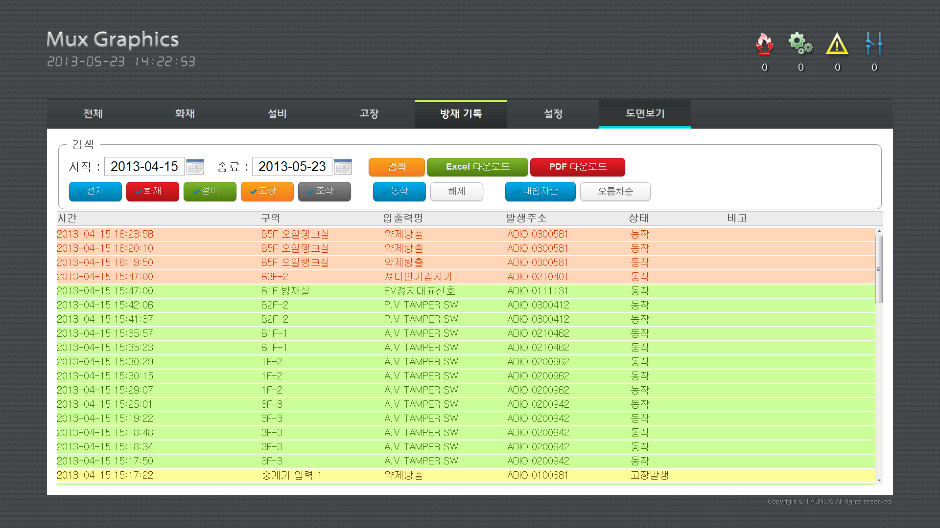Select the row at 2013-04-15 16:23:58
The height and width of the screenshot is (528, 940).
(466, 234)
